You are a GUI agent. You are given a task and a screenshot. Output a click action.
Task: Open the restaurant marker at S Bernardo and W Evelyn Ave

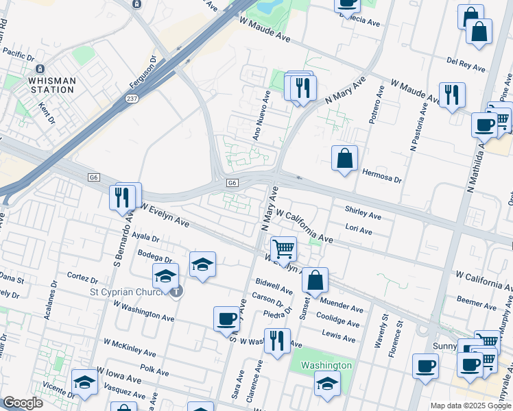(122, 199)
